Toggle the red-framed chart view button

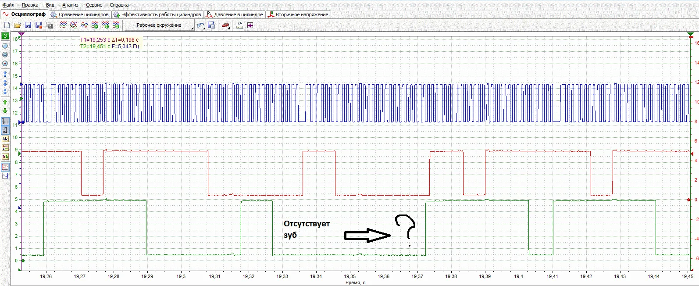click(5, 167)
